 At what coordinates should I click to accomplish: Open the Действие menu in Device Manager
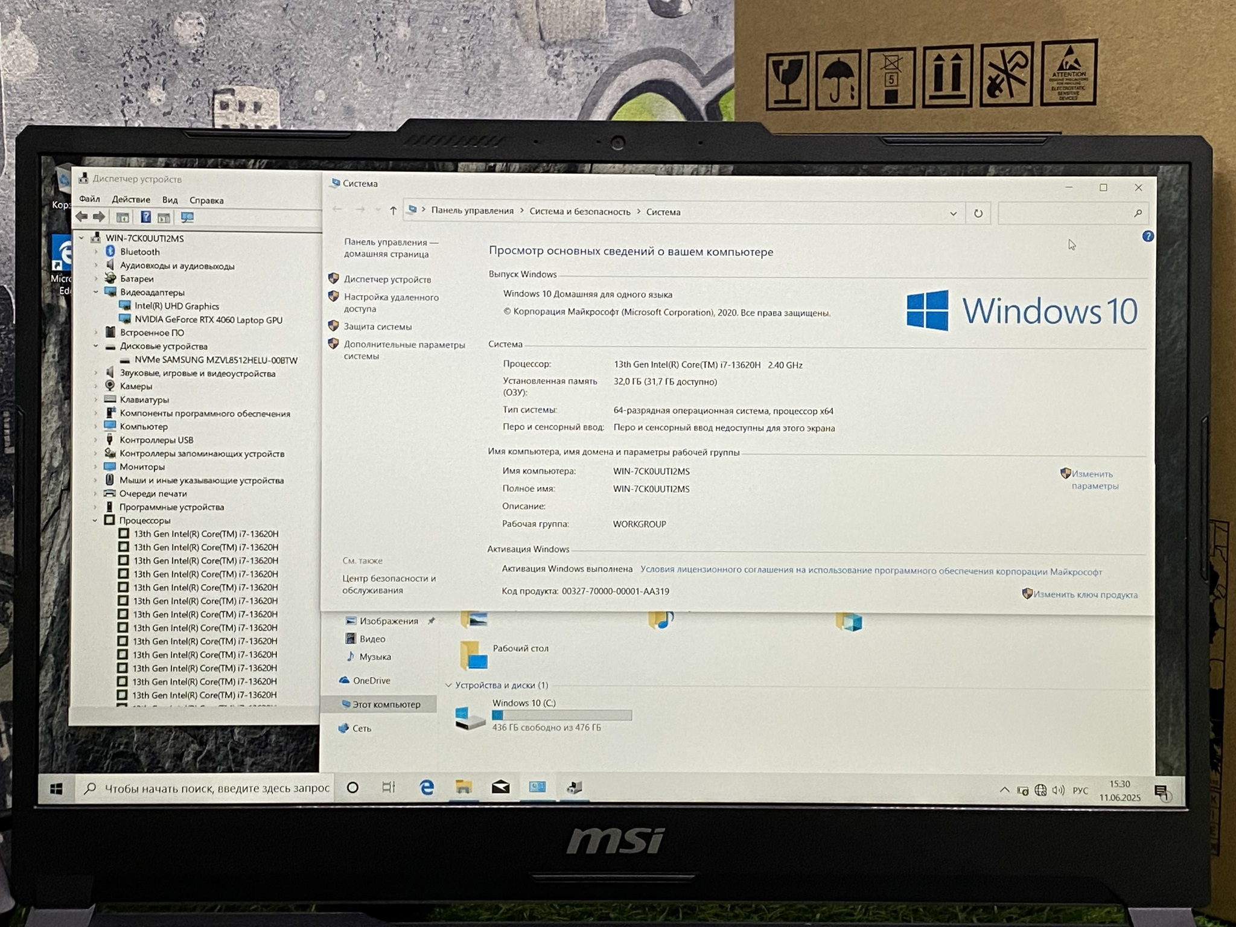[x=130, y=200]
